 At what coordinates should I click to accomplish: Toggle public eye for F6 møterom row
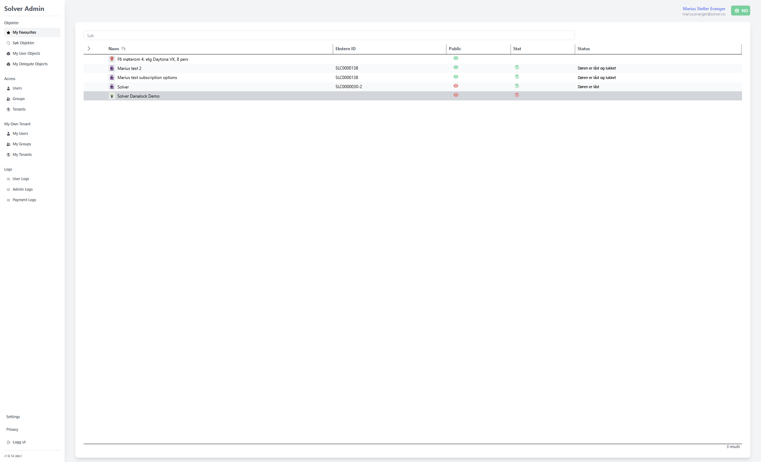(456, 58)
